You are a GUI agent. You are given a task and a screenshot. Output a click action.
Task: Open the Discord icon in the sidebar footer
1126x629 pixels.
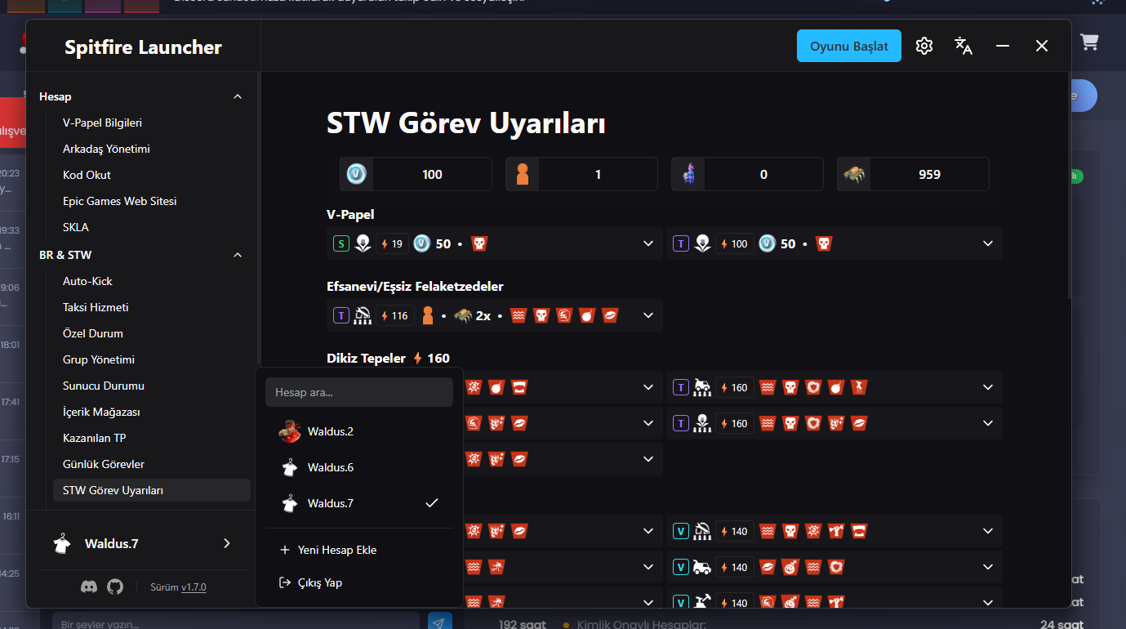(89, 587)
